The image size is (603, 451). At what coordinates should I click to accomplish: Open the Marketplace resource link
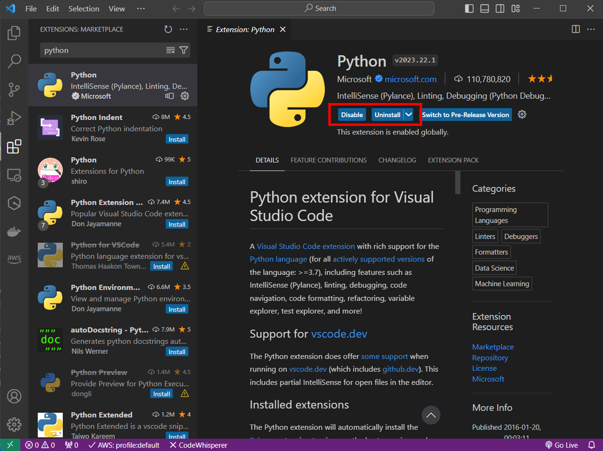click(493, 347)
